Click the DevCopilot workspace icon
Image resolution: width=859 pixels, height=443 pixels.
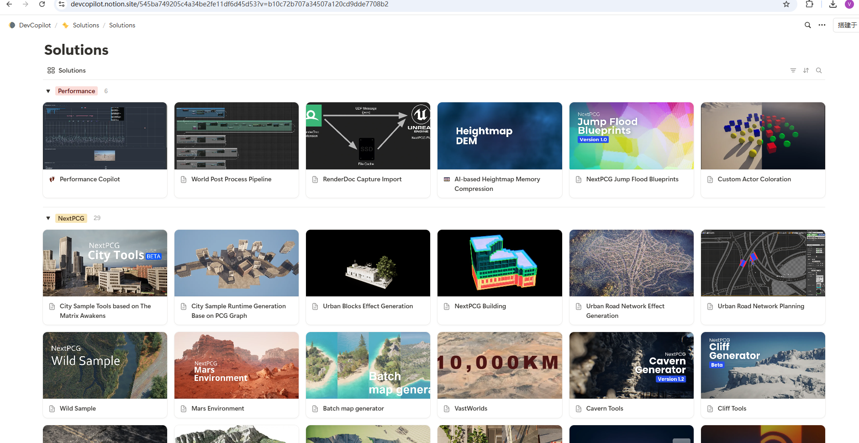pyautogui.click(x=12, y=25)
